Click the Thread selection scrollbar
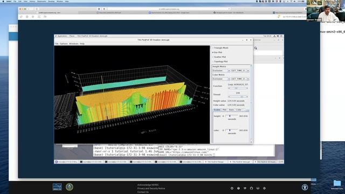This screenshot has height=194, width=345. (238, 96)
